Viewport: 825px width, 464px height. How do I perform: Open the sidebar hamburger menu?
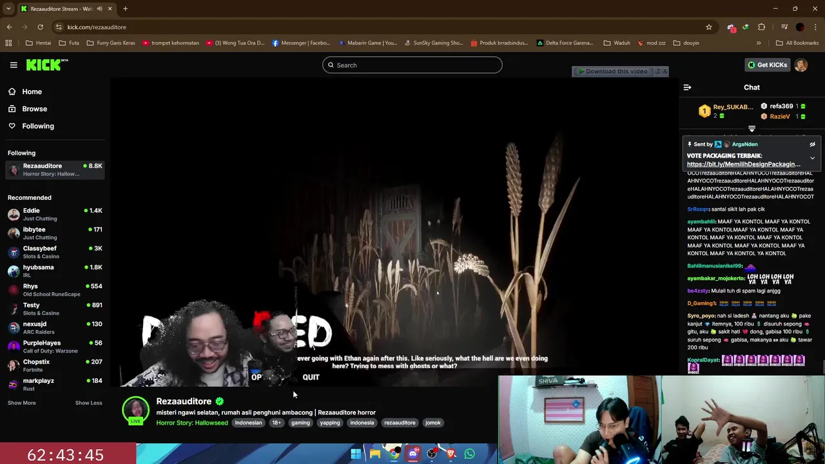[x=14, y=65]
